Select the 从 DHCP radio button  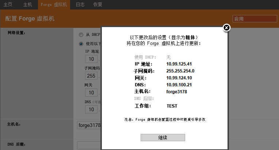(x=81, y=35)
